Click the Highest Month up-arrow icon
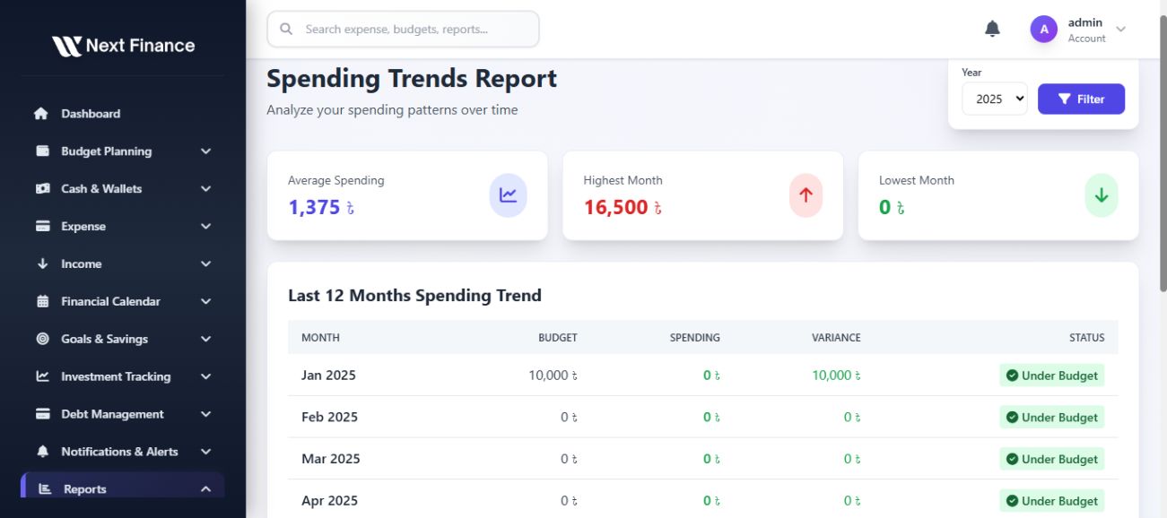 806,195
